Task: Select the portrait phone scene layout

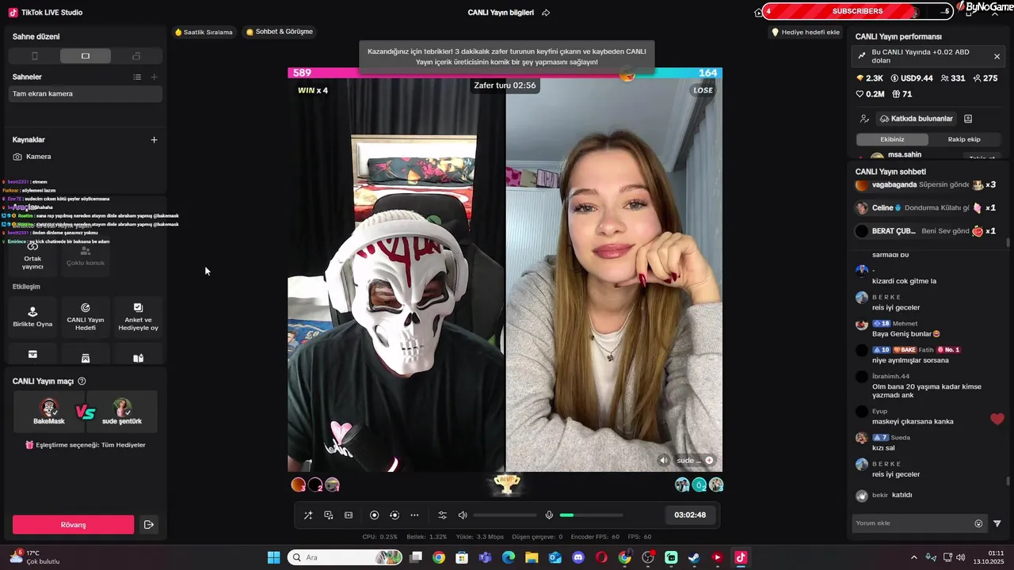Action: [x=34, y=56]
